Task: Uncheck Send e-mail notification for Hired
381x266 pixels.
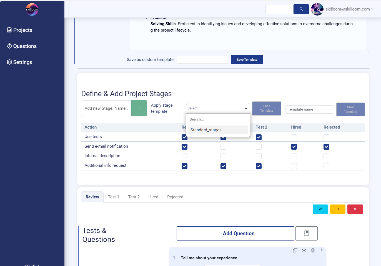Action: pos(294,147)
